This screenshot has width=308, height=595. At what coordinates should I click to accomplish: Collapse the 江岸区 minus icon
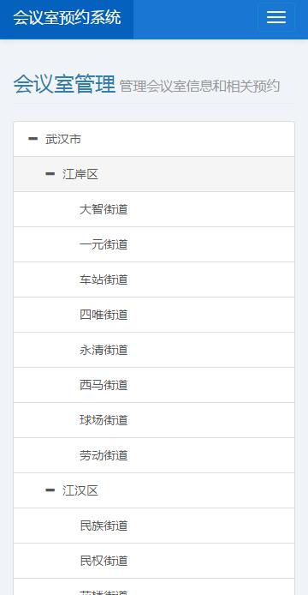coord(50,174)
